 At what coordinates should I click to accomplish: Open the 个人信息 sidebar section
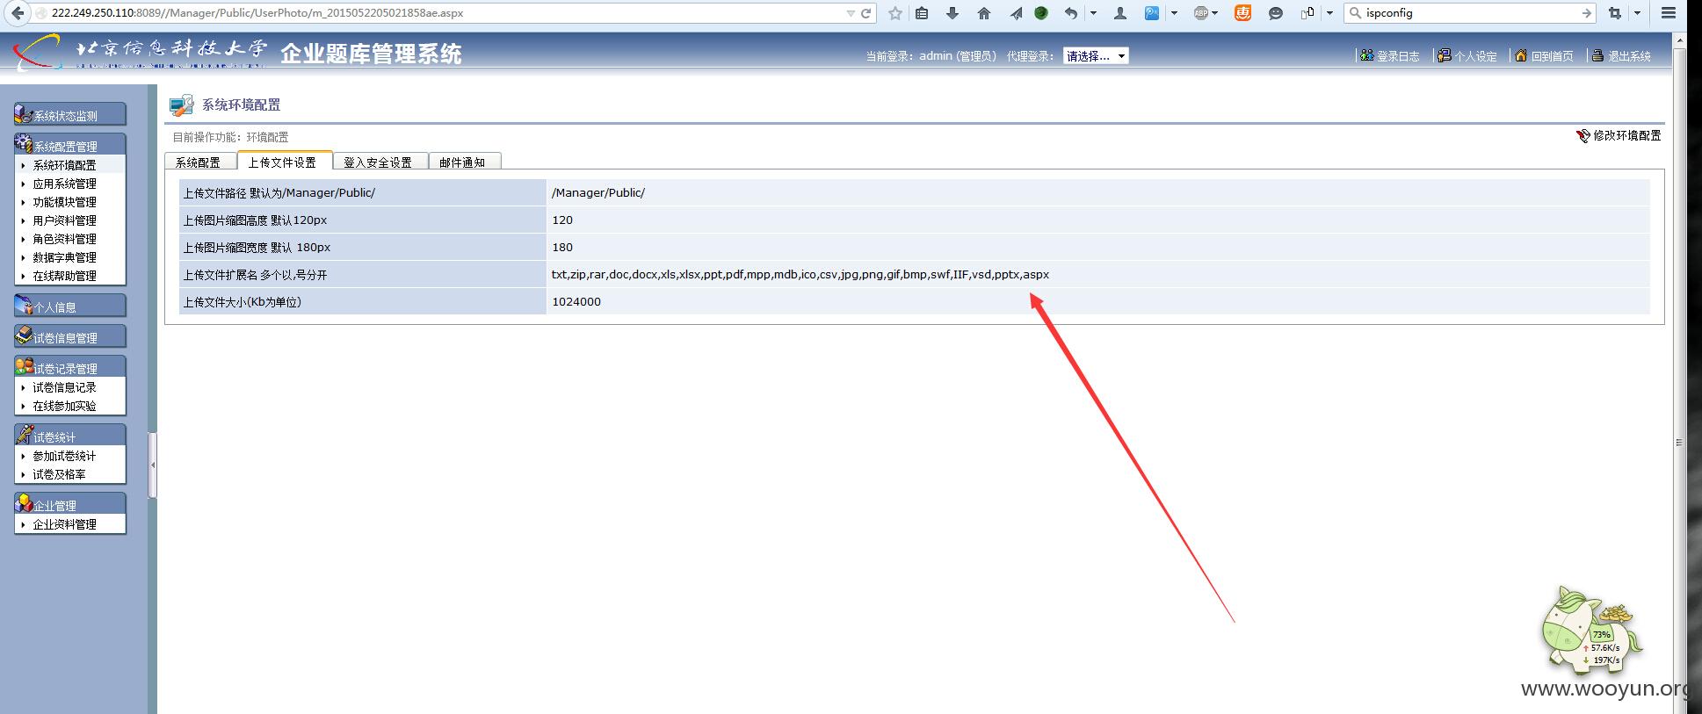(70, 306)
